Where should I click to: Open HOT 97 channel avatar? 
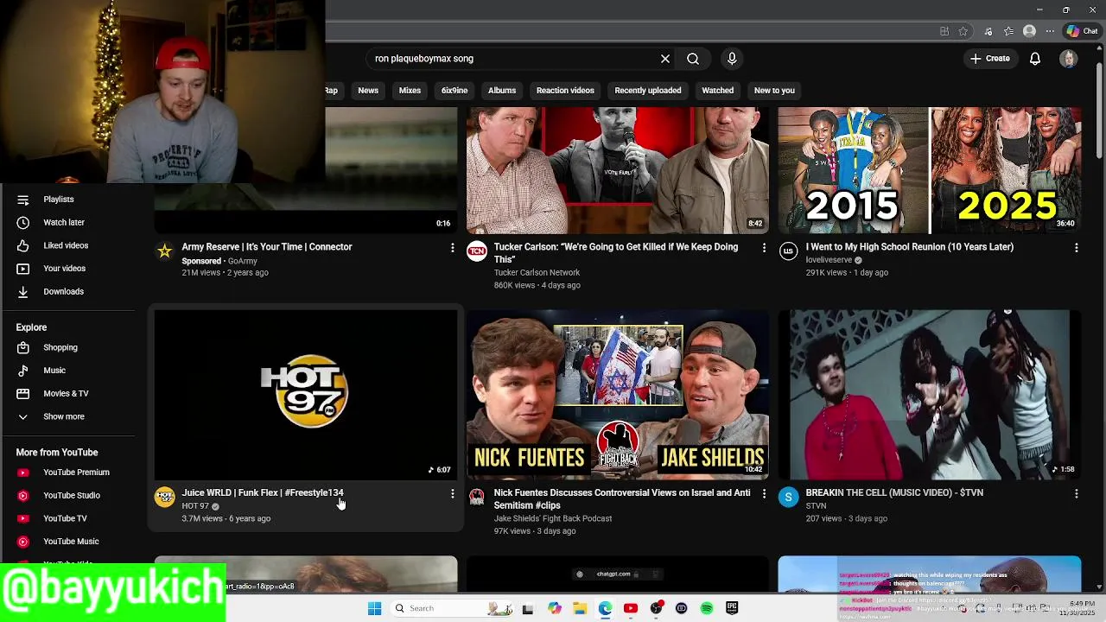point(164,497)
